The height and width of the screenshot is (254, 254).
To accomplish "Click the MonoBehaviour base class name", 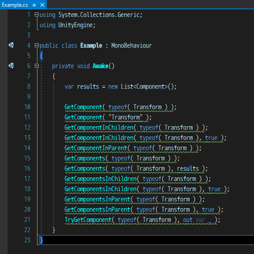I will click(x=131, y=45).
